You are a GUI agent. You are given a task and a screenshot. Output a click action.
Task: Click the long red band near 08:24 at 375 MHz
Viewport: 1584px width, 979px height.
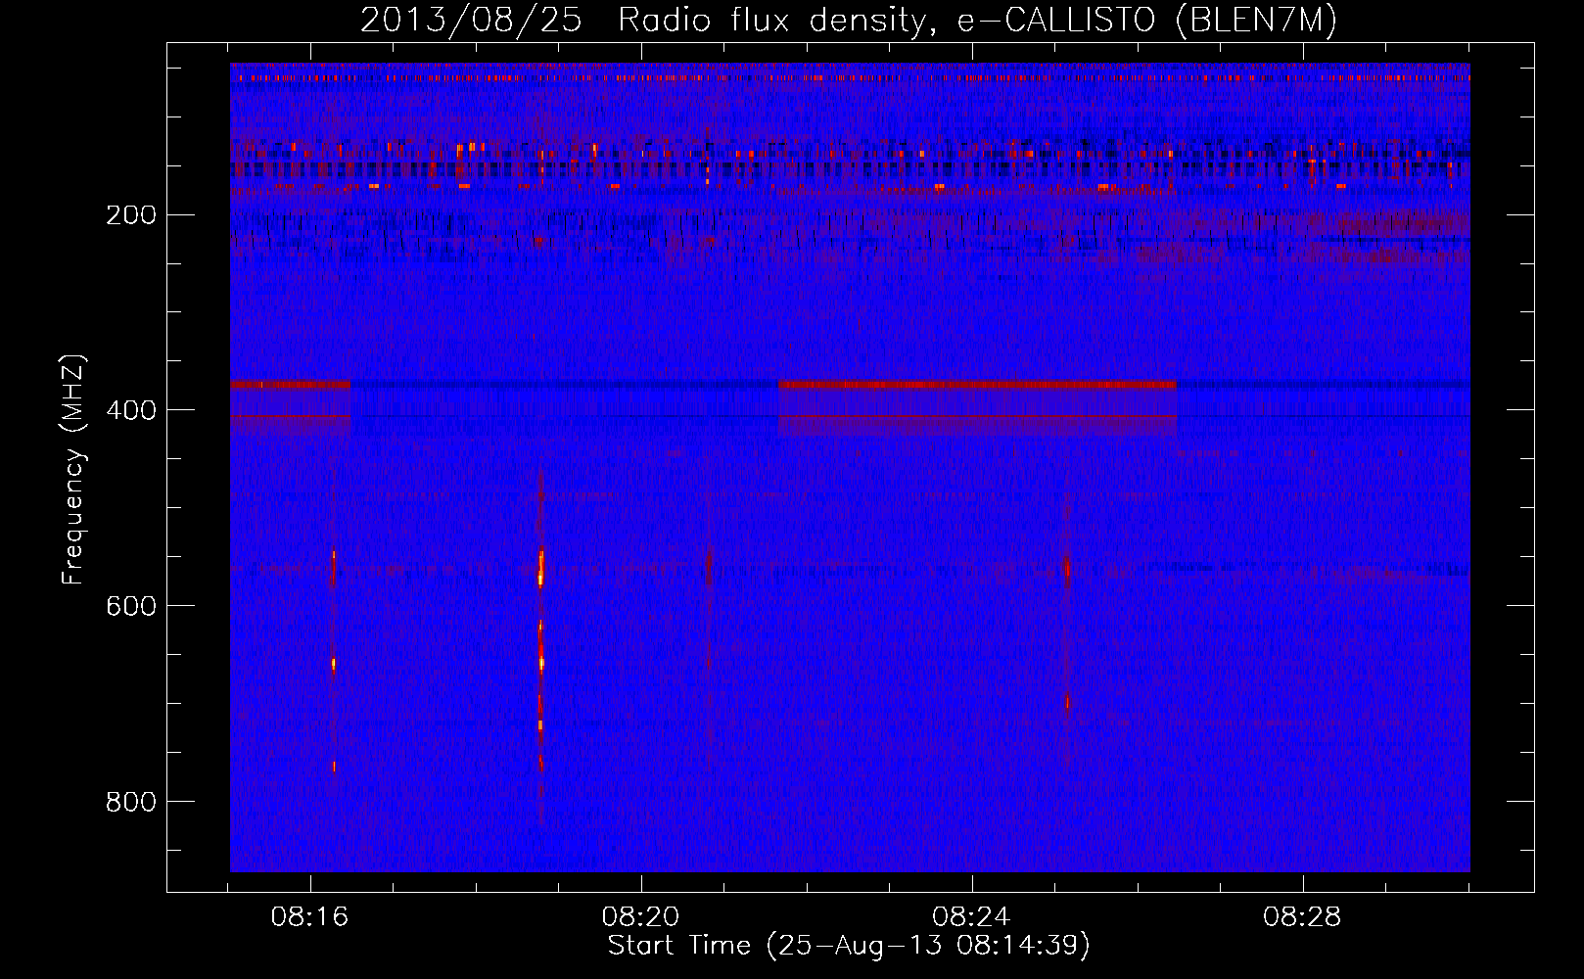(977, 385)
